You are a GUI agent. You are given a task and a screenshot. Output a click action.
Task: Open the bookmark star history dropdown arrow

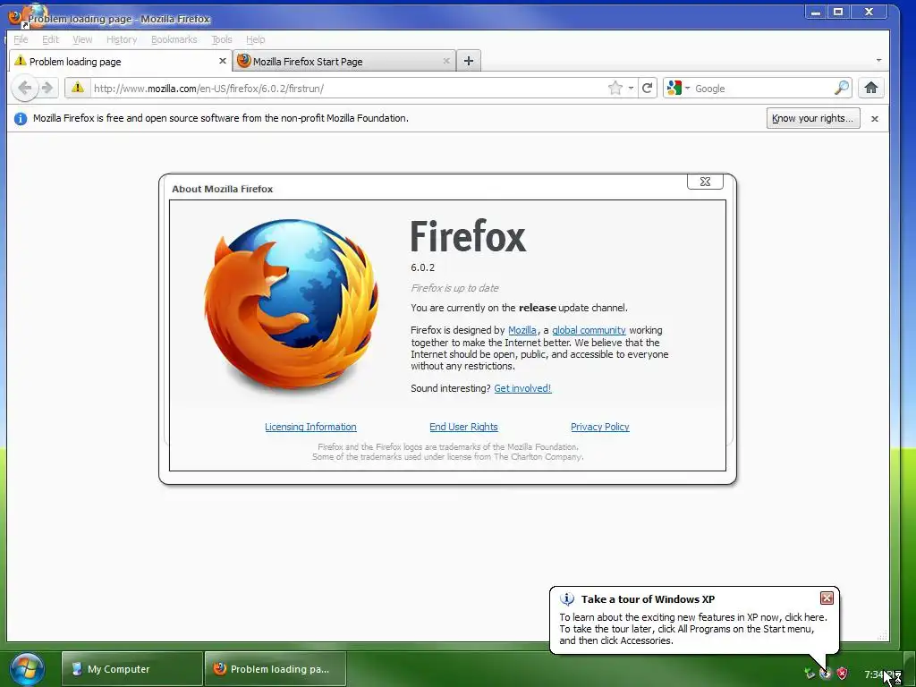click(631, 89)
